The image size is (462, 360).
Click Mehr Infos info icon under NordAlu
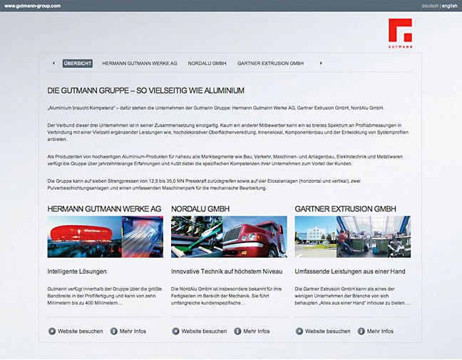click(237, 331)
